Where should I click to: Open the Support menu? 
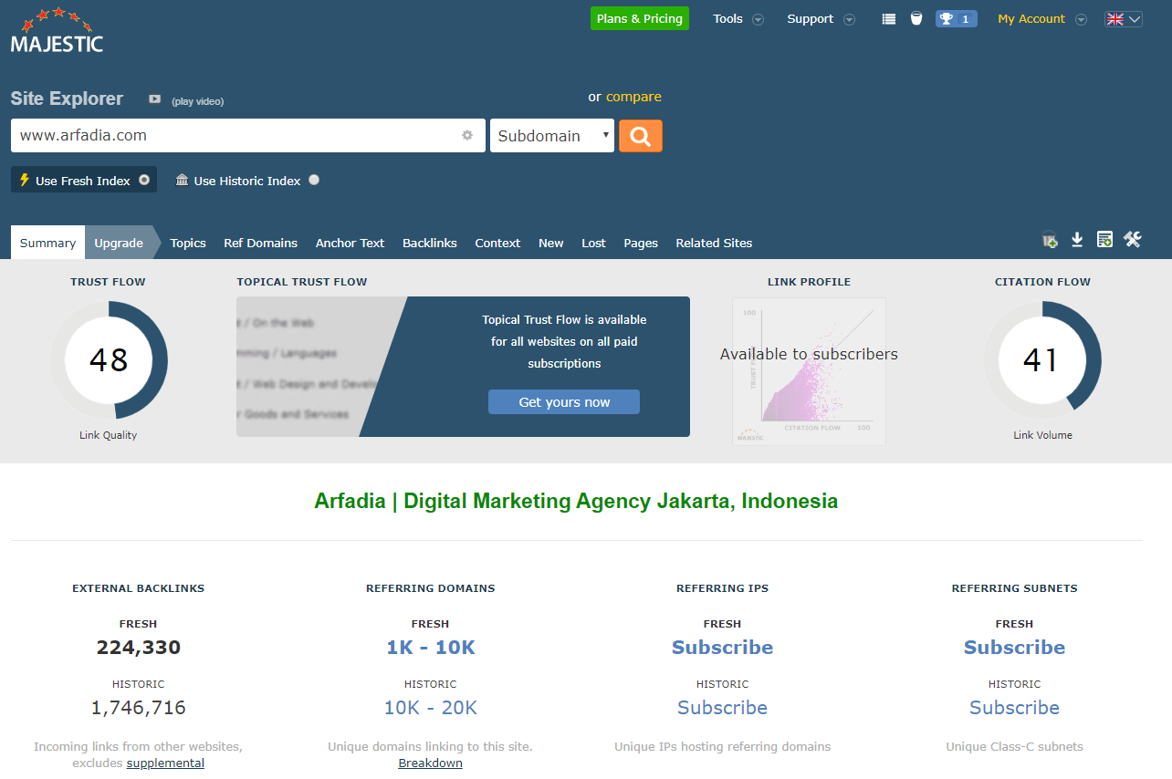point(811,19)
